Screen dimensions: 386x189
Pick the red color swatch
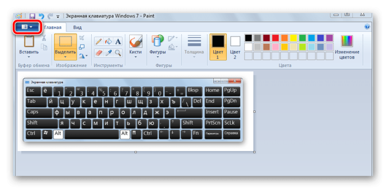point(275,38)
